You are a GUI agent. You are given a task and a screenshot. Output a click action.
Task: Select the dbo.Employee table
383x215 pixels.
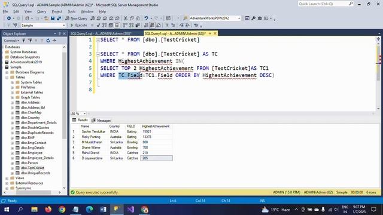32,153
